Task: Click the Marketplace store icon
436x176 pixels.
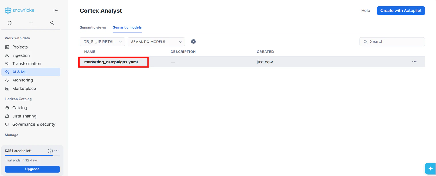Action: (x=7, y=89)
